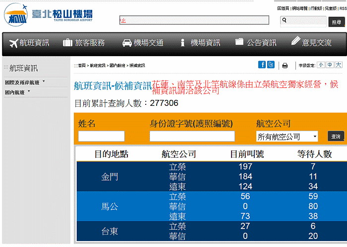
Task: Click the airplane icon for 航班資訊
Action: pos(14,43)
